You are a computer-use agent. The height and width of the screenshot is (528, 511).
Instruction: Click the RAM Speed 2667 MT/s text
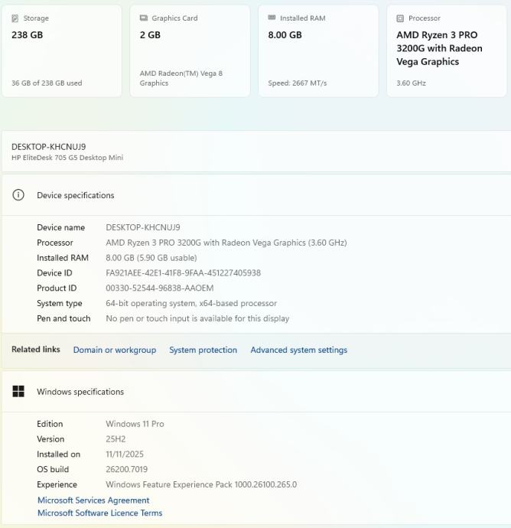[x=298, y=83]
